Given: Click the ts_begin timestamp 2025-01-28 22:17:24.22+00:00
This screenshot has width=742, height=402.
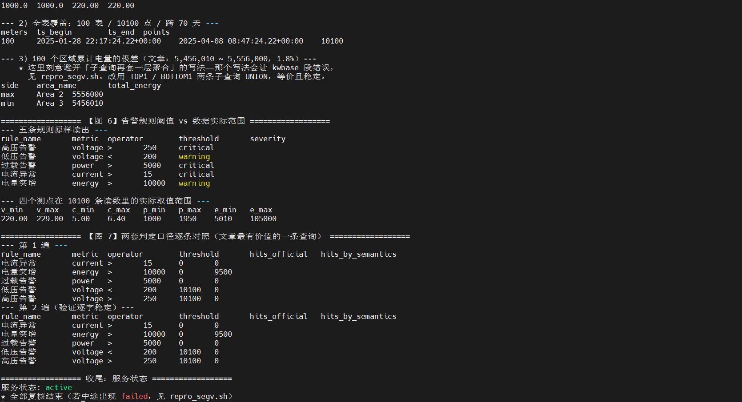Looking at the screenshot, I should 99,41.
